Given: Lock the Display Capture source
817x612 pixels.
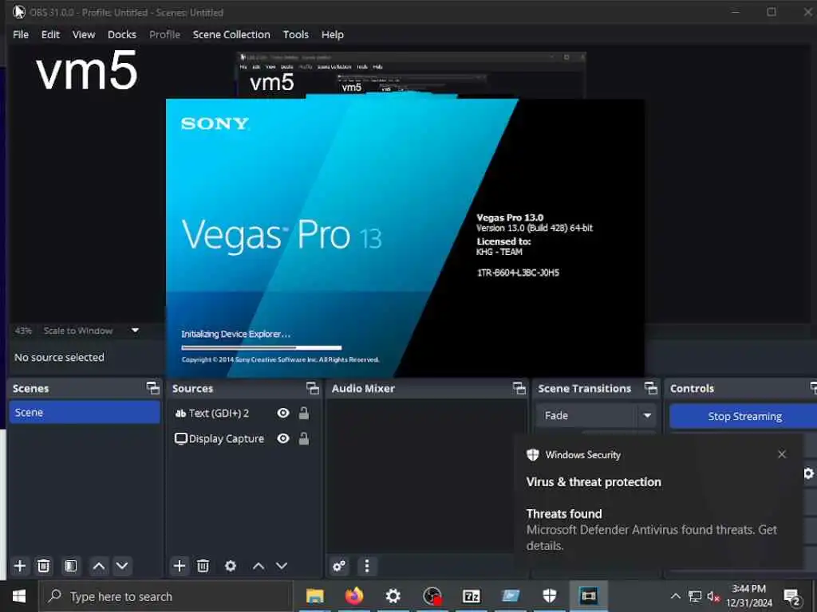Looking at the screenshot, I should [304, 439].
